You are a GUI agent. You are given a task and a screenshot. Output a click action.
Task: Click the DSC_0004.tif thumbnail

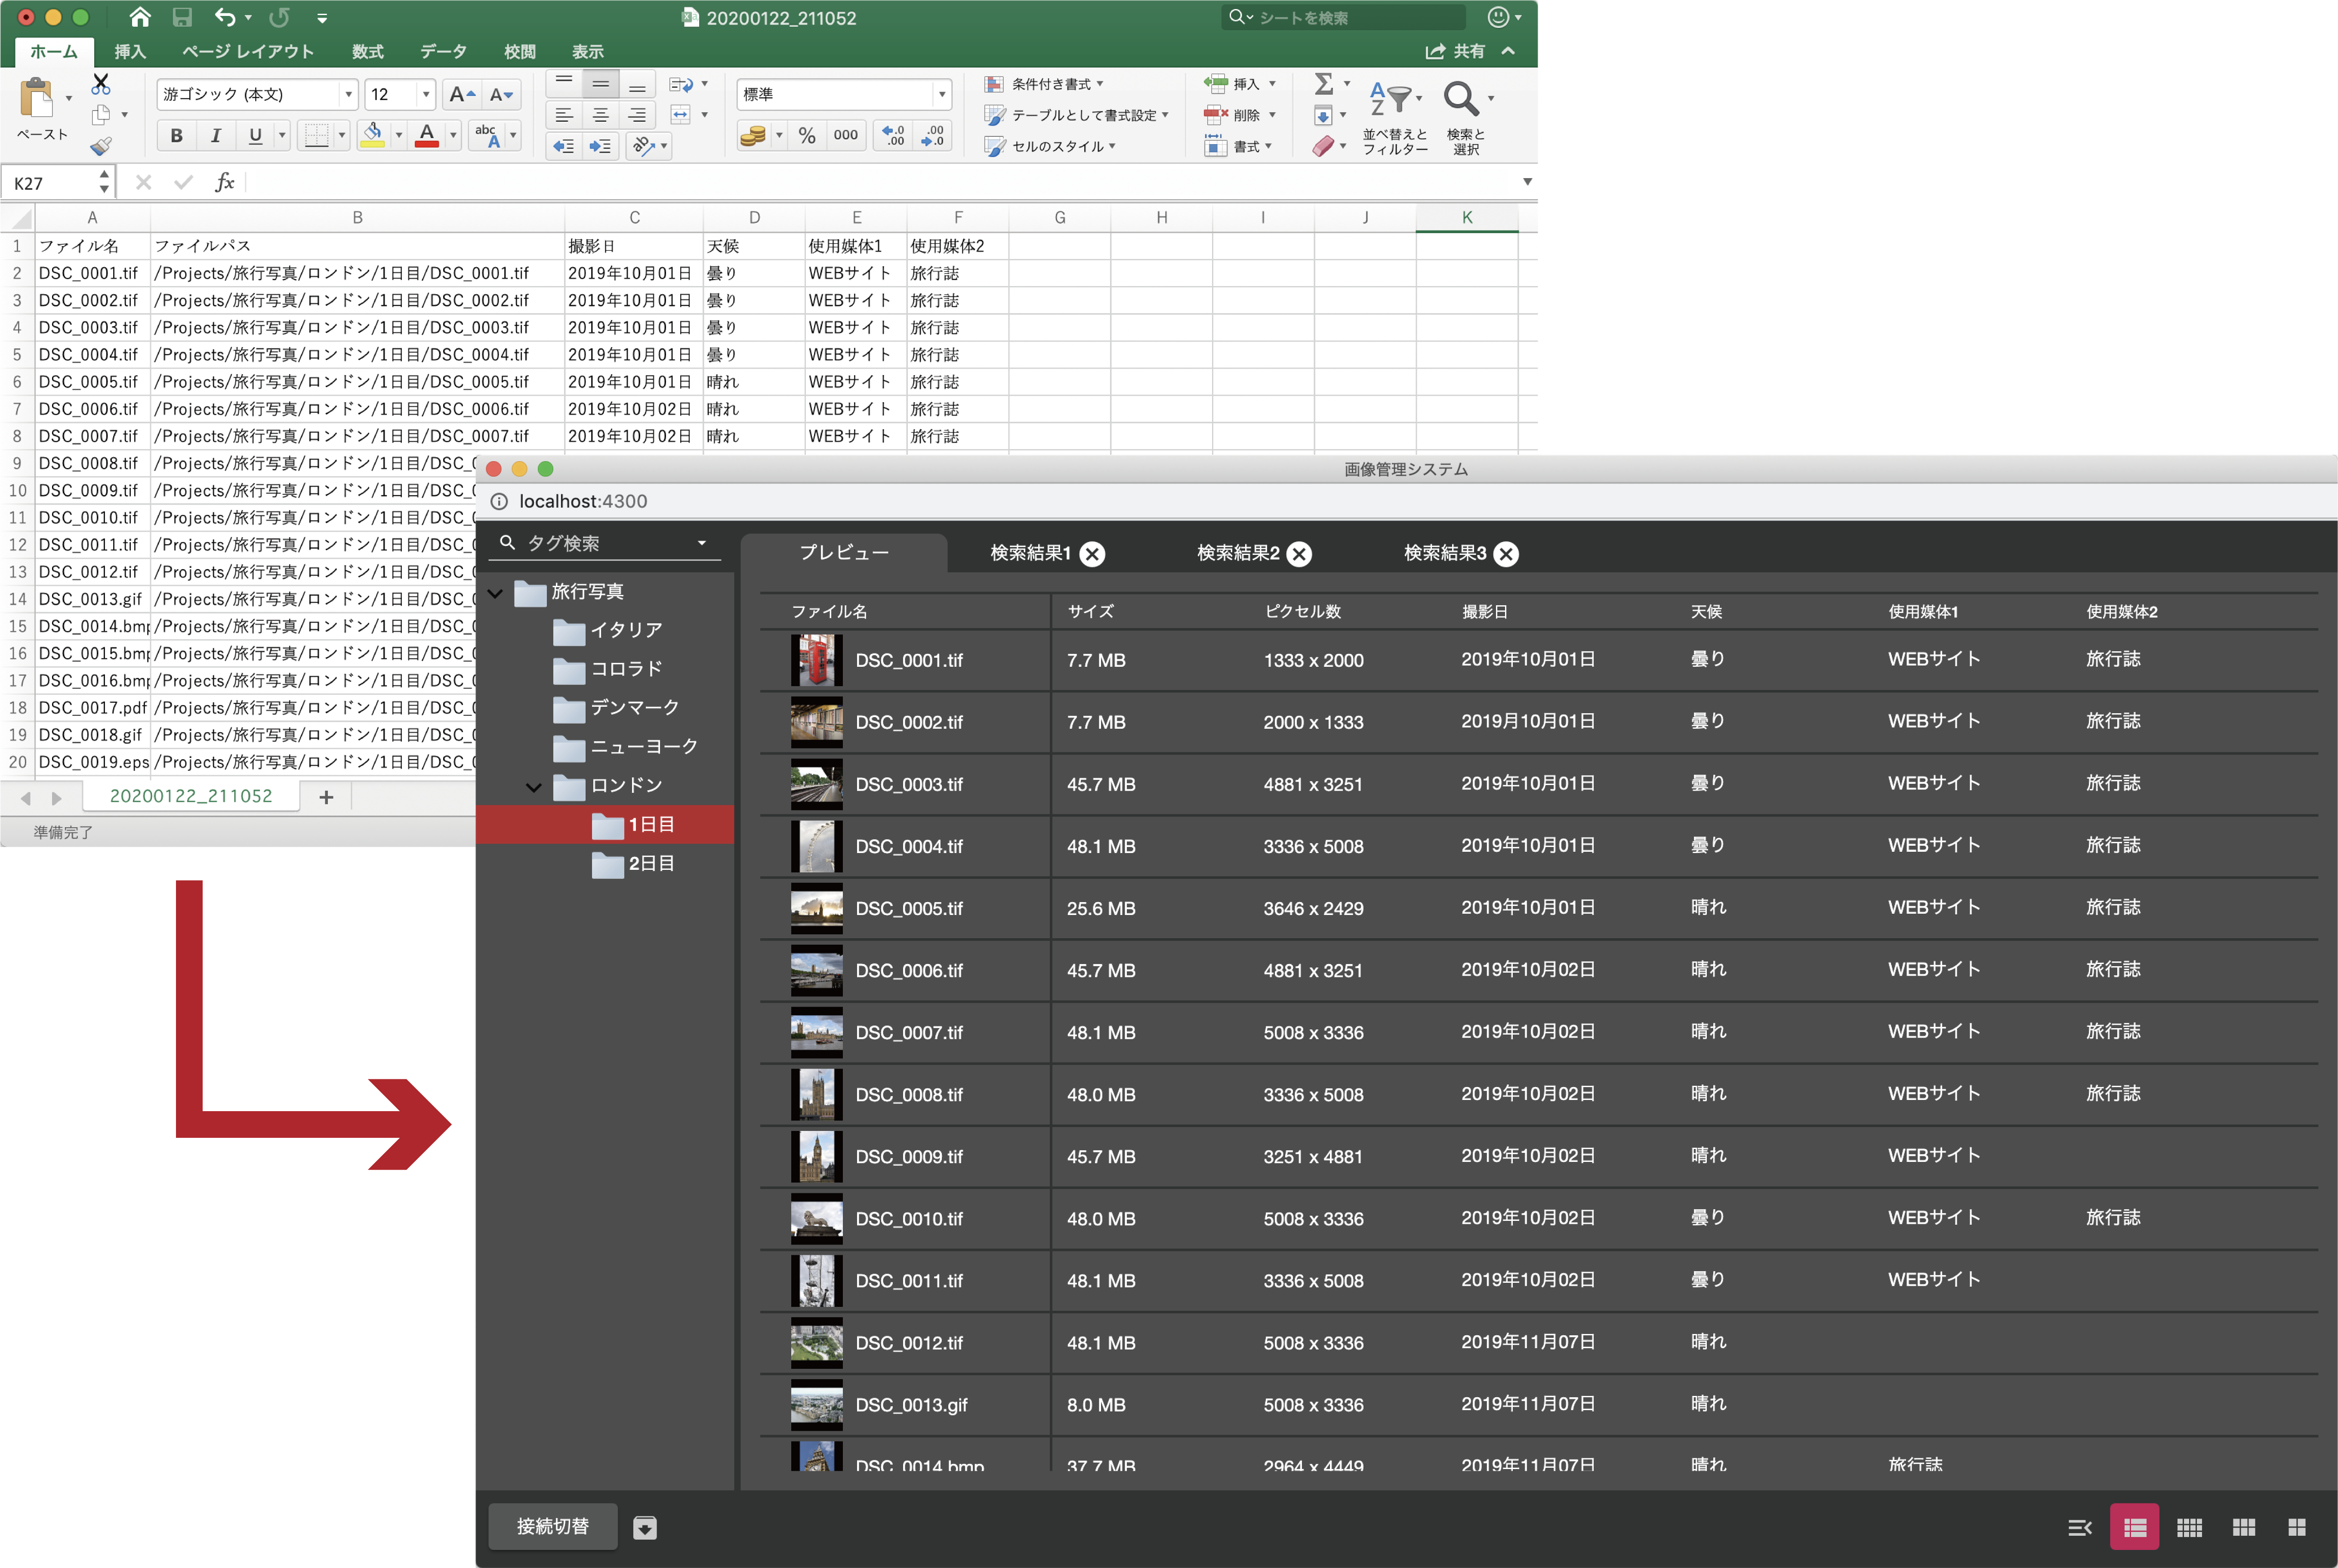[817, 847]
